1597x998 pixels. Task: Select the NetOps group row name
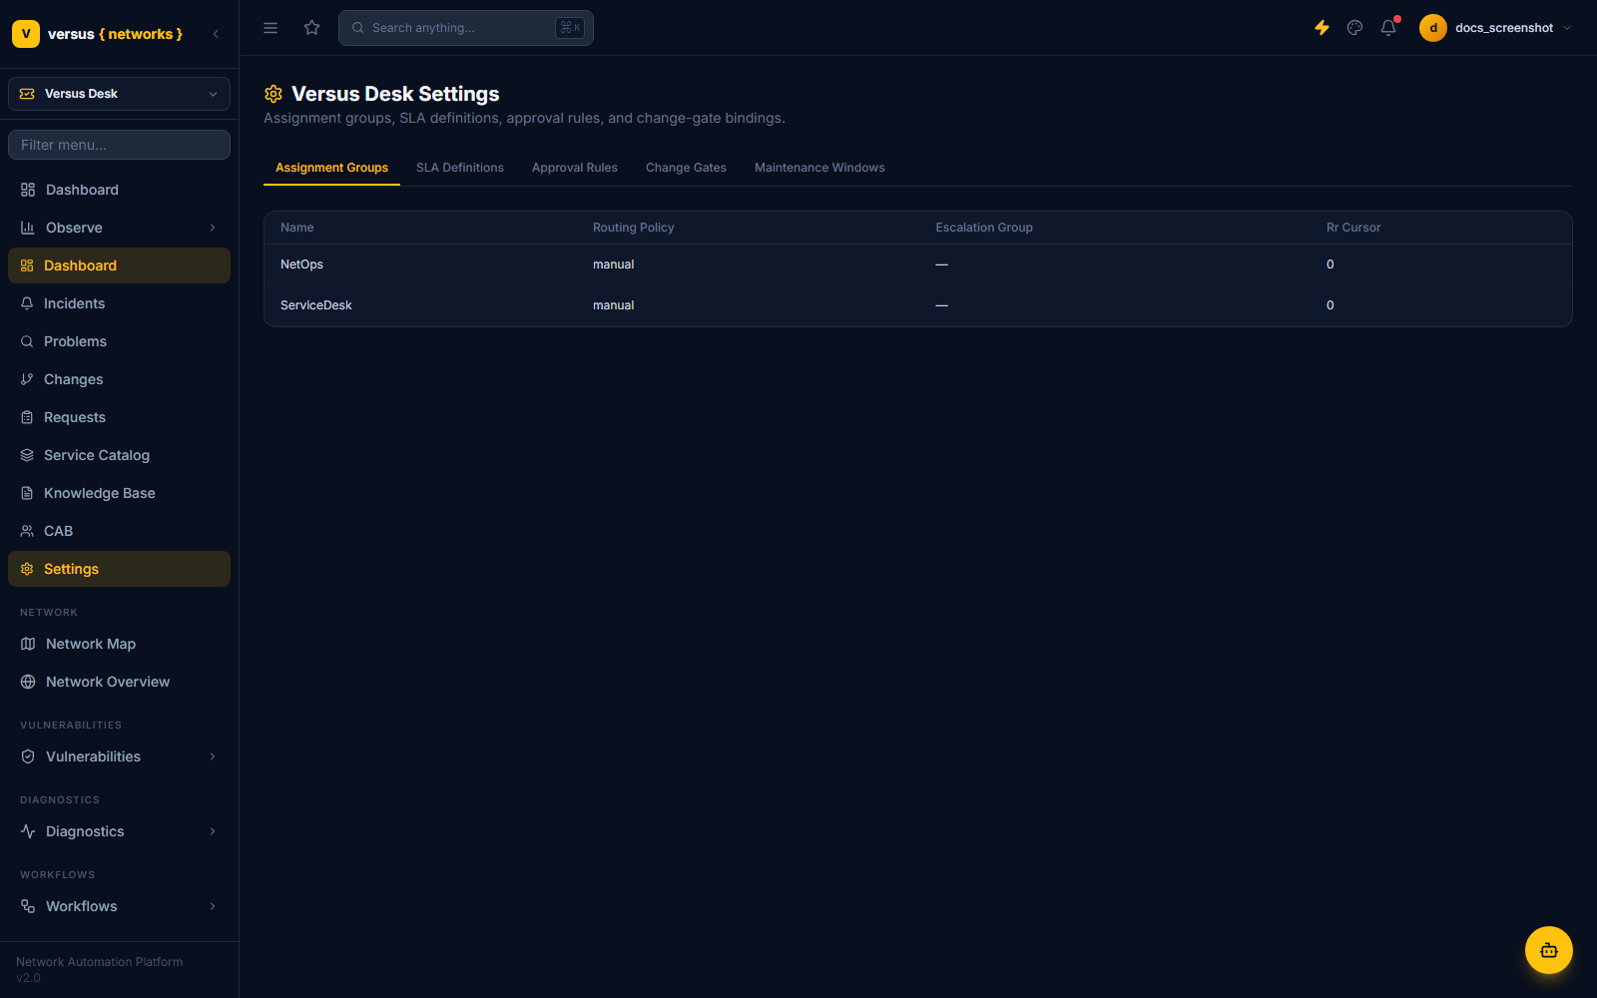(301, 264)
